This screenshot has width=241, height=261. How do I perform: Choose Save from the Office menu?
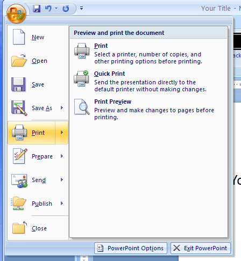[x=38, y=84]
